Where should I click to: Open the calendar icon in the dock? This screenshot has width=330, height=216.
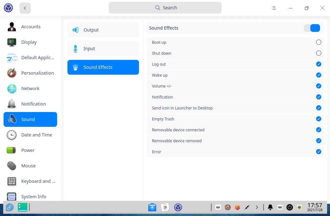click(165, 207)
